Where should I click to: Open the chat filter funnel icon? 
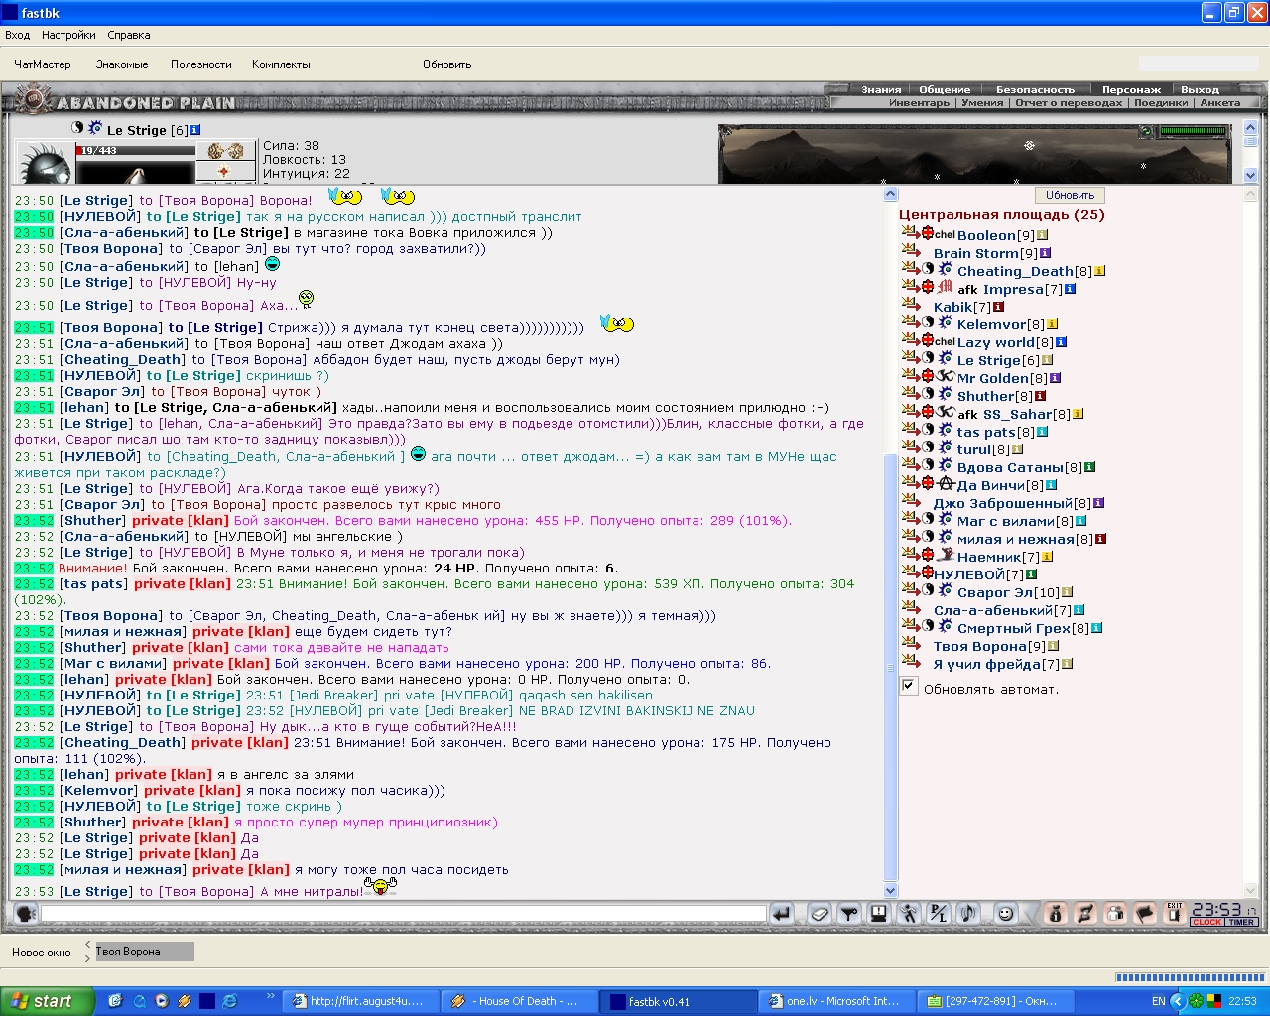point(848,914)
